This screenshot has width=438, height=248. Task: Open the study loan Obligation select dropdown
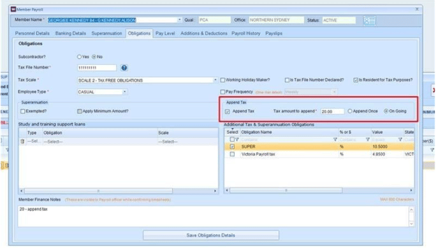(x=99, y=142)
